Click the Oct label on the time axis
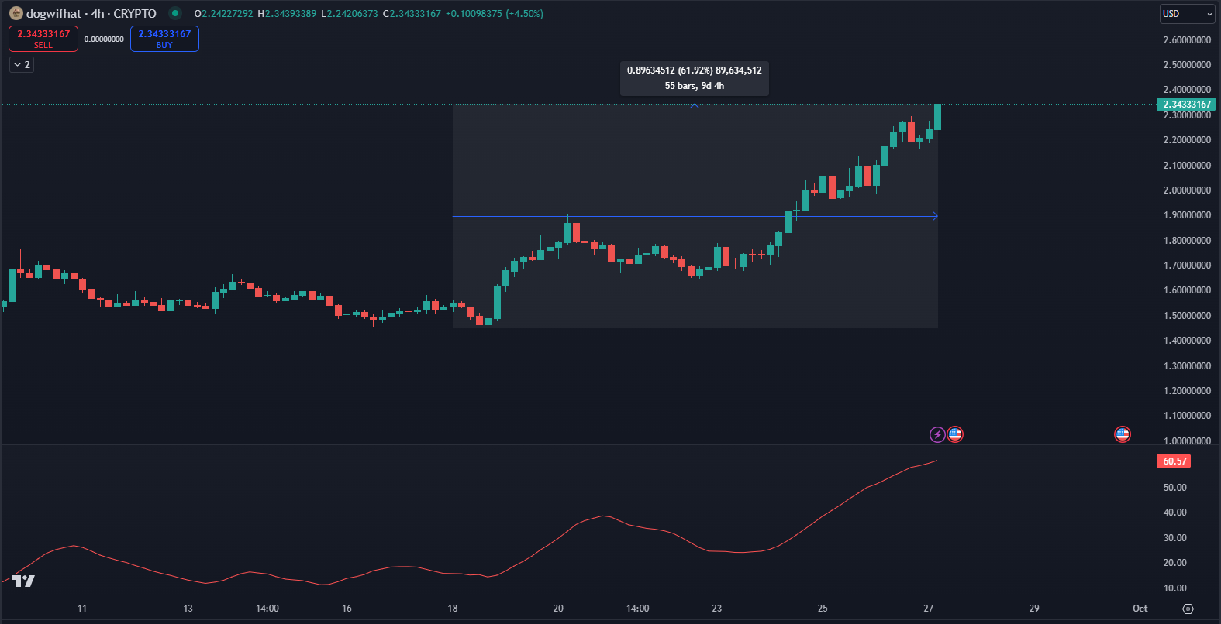Viewport: 1221px width, 624px height. click(1140, 609)
